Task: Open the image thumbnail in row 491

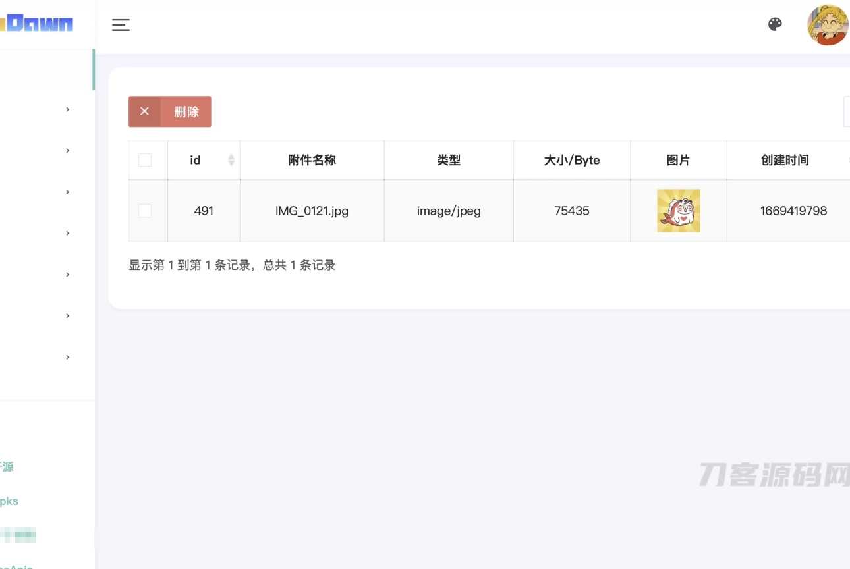Action: click(x=679, y=211)
